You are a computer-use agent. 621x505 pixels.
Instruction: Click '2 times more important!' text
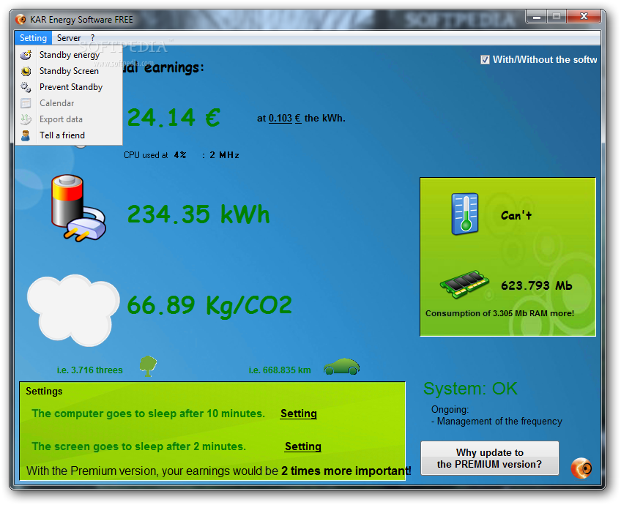[x=346, y=471]
